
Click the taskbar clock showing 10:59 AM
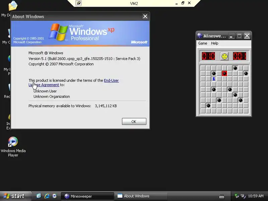(x=256, y=196)
